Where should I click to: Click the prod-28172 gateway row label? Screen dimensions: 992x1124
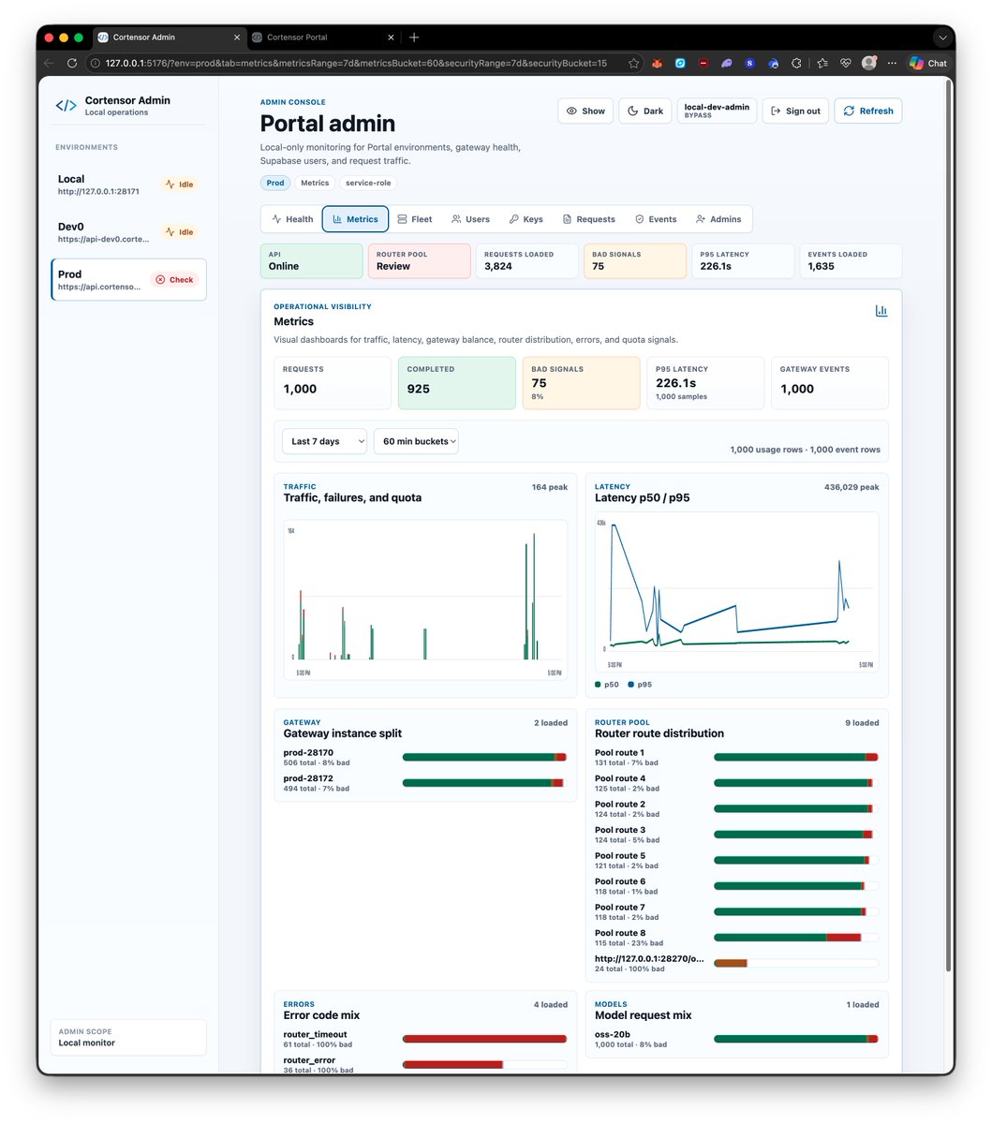tap(308, 778)
